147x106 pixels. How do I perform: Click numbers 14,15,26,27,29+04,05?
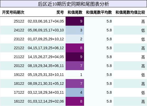point(46,57)
